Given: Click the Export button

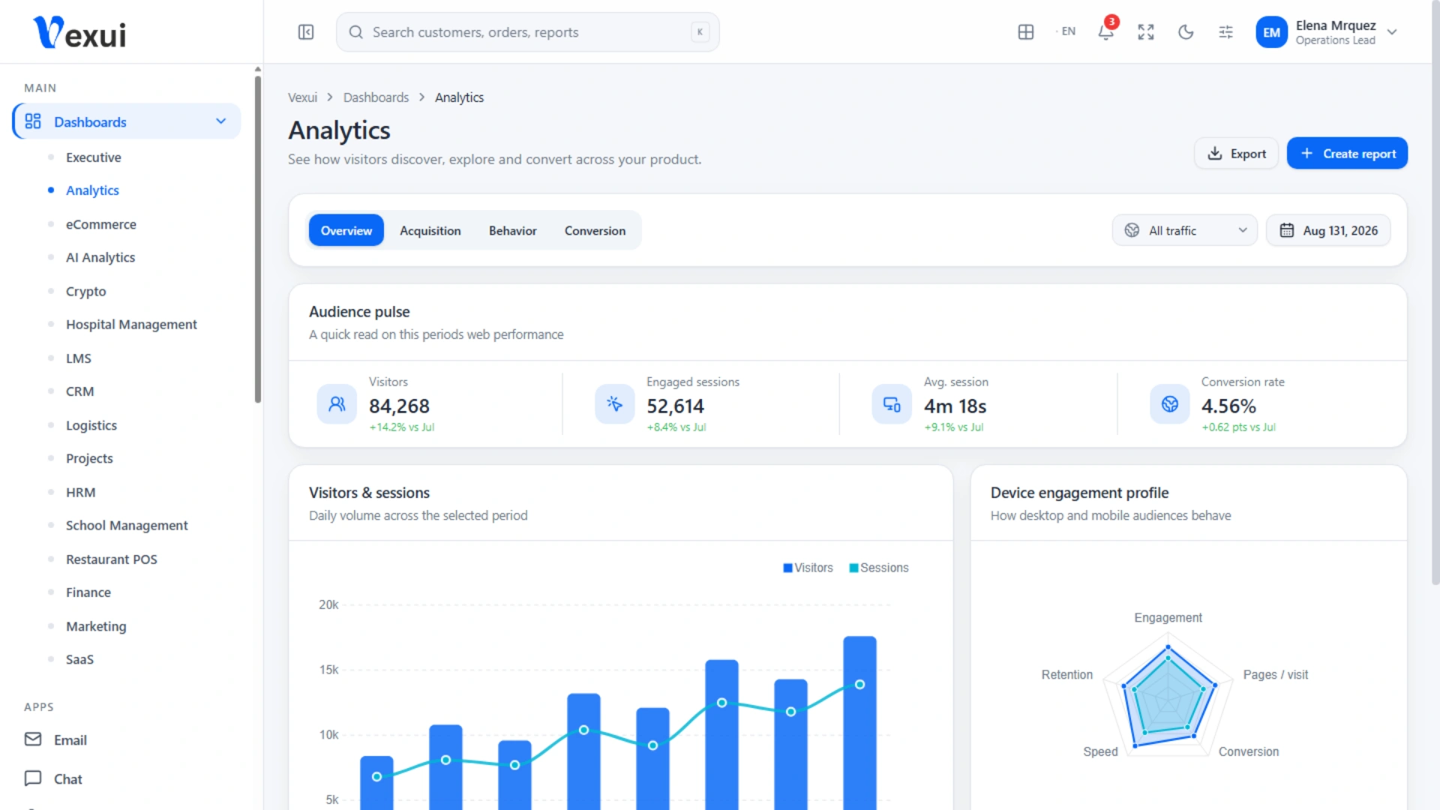Looking at the screenshot, I should [1236, 153].
